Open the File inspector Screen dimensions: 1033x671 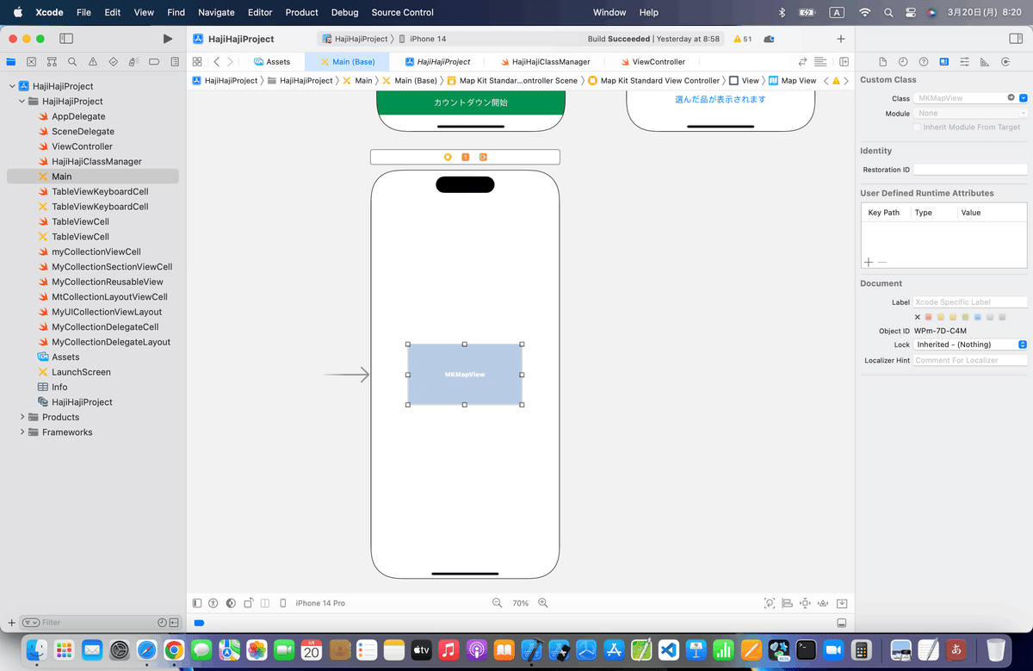[x=882, y=62]
